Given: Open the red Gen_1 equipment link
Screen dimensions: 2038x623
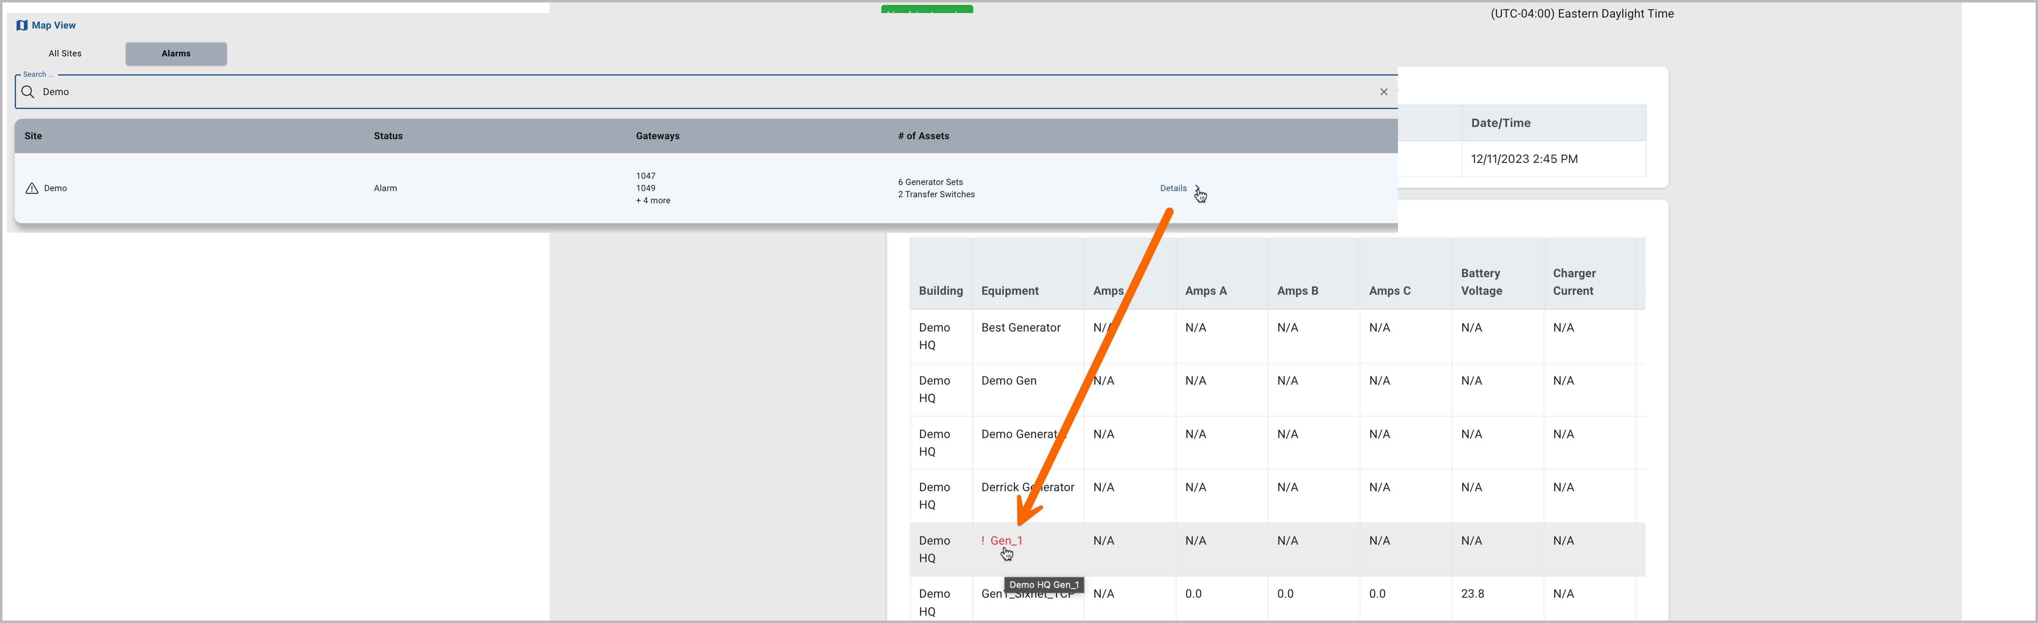Looking at the screenshot, I should 1006,541.
